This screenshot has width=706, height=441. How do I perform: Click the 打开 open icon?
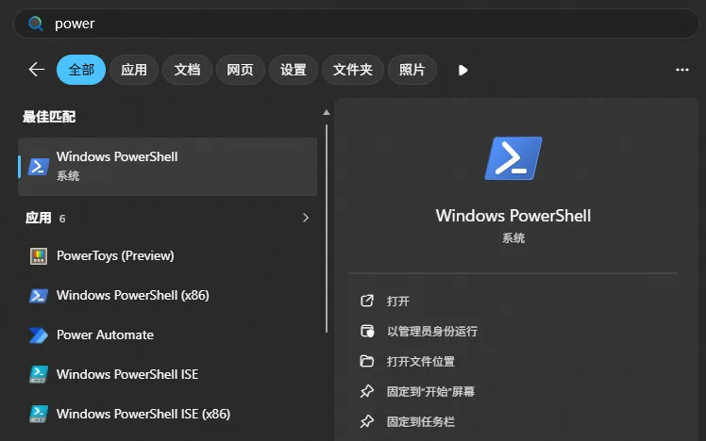click(367, 301)
